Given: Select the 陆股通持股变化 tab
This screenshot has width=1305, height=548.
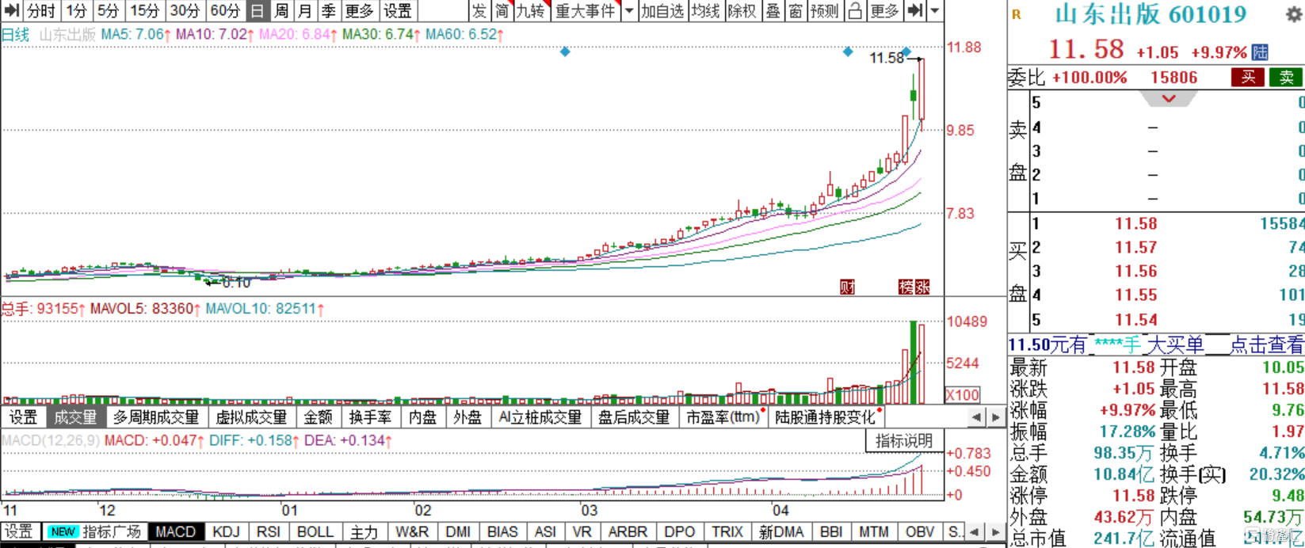Looking at the screenshot, I should pyautogui.click(x=825, y=417).
